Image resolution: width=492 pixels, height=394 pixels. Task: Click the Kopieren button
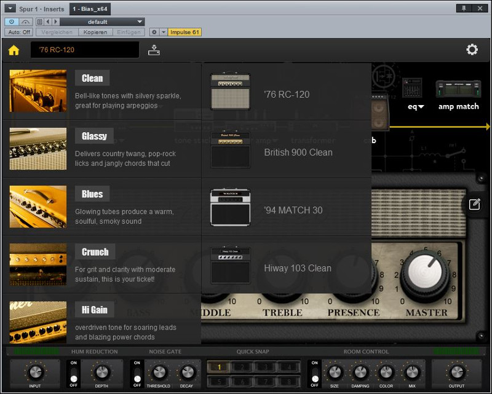coord(95,32)
